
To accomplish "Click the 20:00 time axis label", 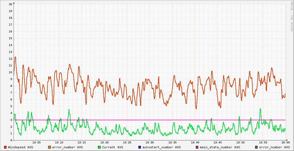I will 285,142.
